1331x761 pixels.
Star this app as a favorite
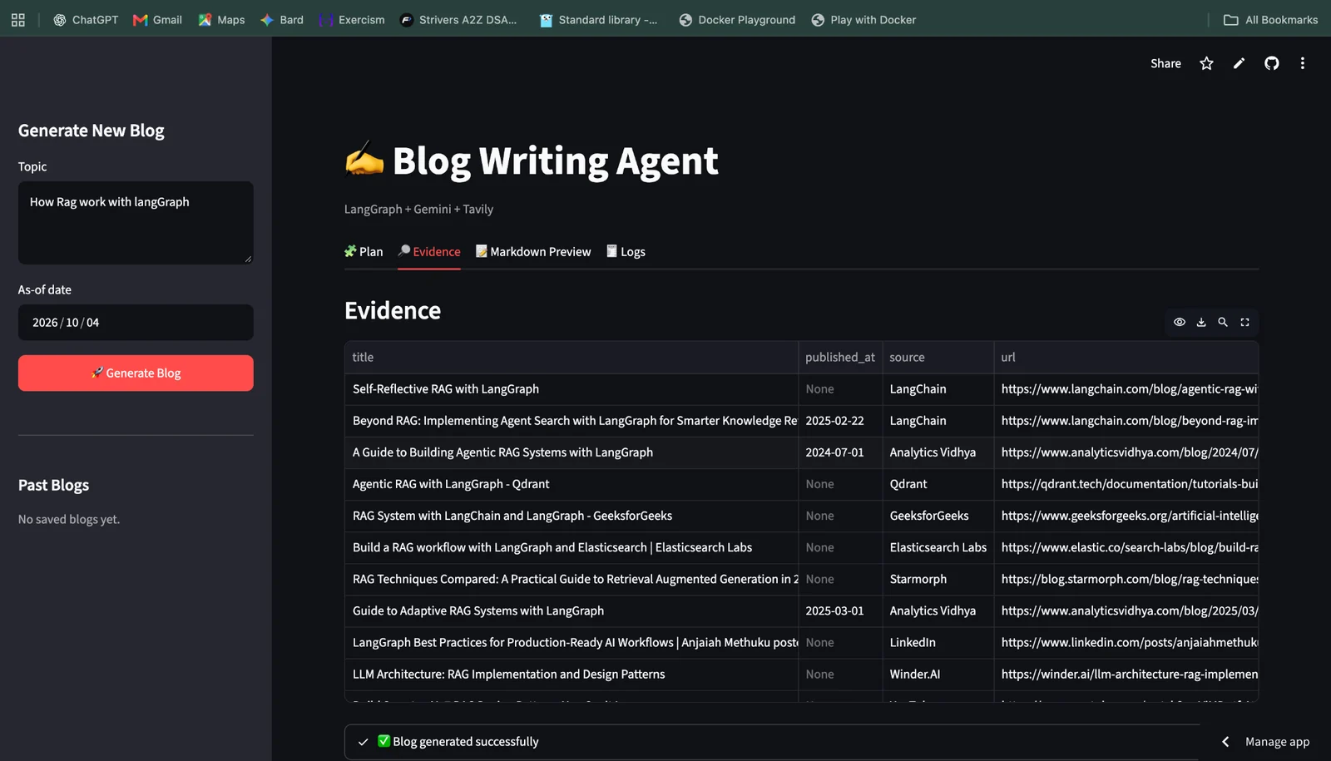pos(1206,63)
